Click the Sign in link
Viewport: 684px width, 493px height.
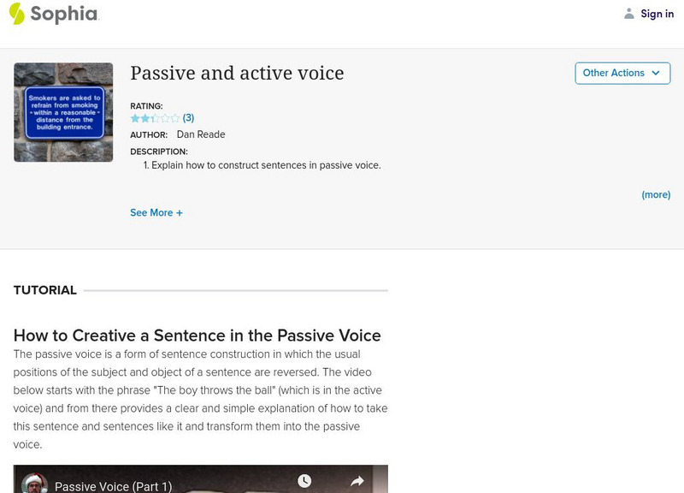click(x=657, y=14)
